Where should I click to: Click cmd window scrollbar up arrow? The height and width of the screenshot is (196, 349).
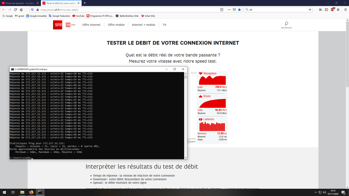(186, 74)
